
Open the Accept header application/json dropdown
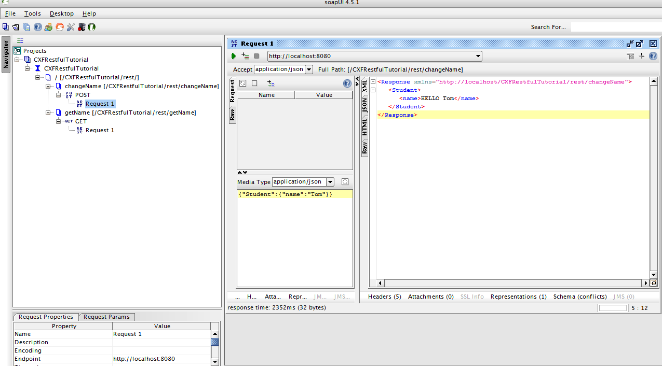[x=309, y=69]
